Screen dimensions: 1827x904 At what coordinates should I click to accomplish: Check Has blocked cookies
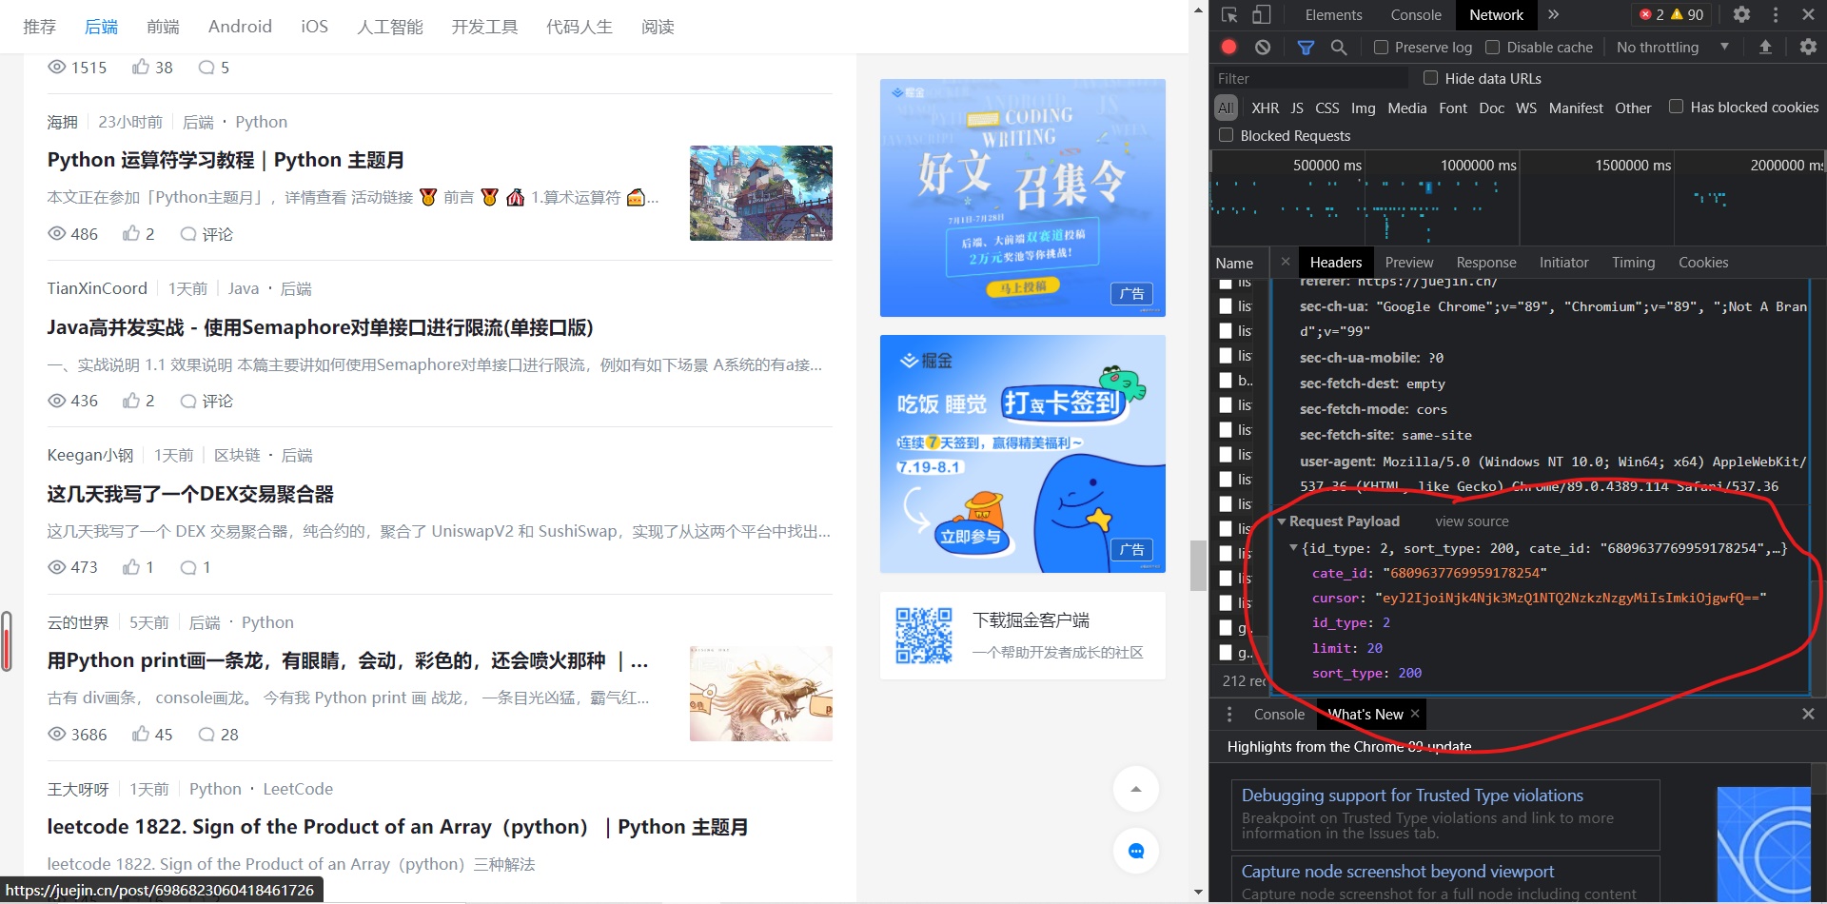click(x=1676, y=107)
